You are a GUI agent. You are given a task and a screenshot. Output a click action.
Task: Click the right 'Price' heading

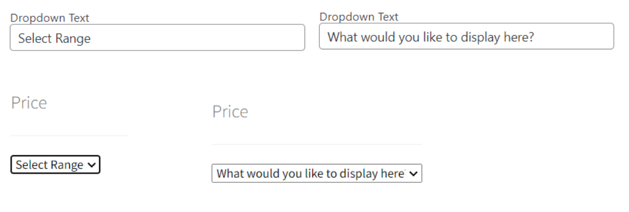pyautogui.click(x=230, y=111)
